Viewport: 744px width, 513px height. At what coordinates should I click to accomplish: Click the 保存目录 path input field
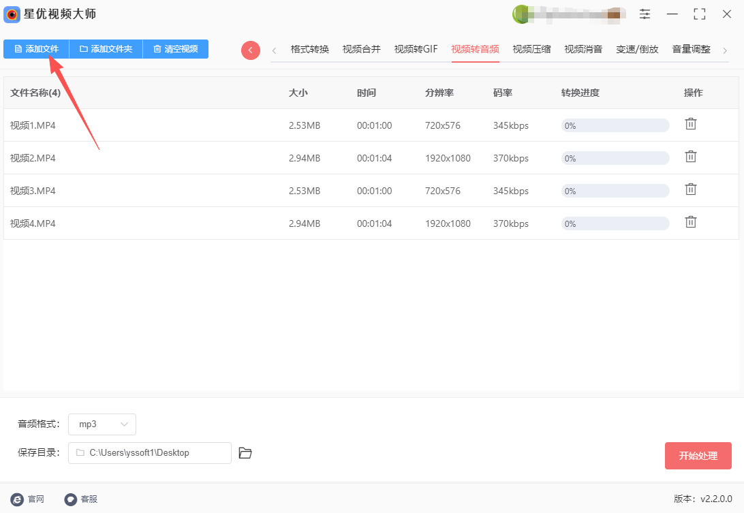pos(150,453)
